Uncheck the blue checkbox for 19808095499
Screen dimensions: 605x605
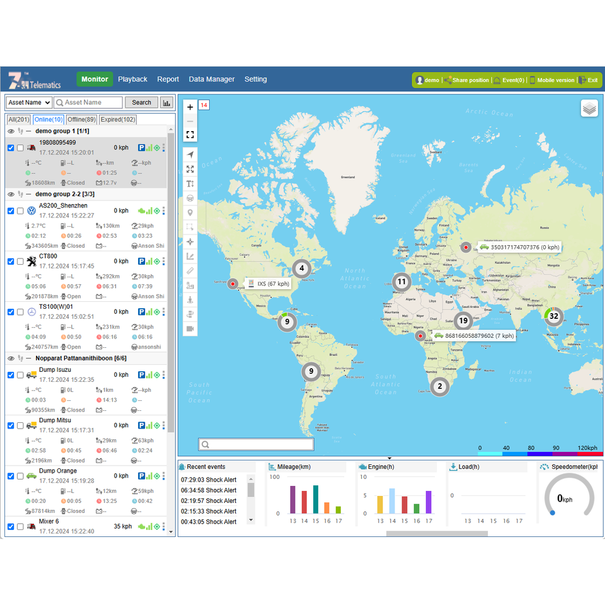tap(11, 147)
